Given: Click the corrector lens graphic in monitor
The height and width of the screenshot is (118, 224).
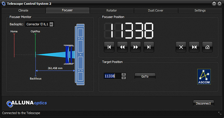Looking at the screenshot, I should [69, 55].
